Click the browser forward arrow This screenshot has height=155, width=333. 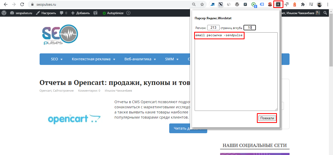pos(14,4)
